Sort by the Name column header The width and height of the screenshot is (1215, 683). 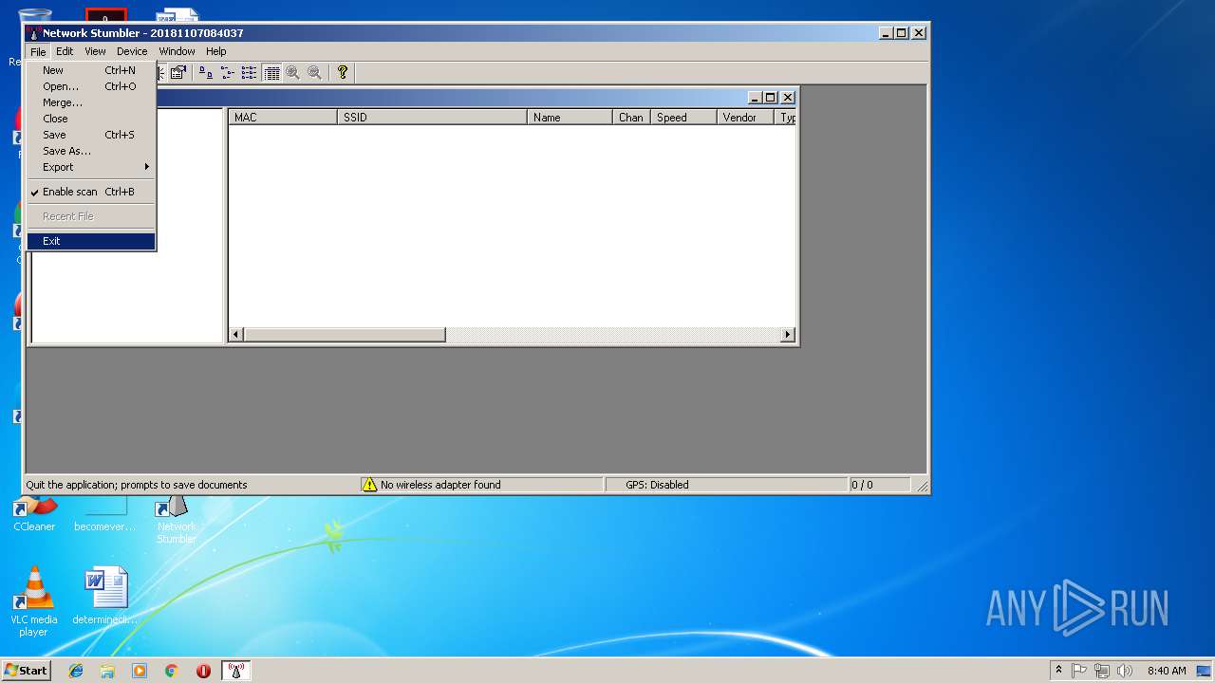[x=570, y=118]
